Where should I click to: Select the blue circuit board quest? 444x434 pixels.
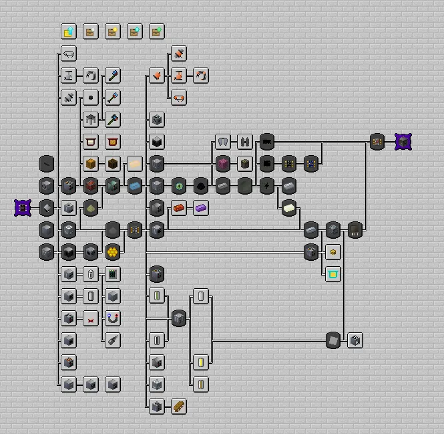pyautogui.click(x=311, y=164)
